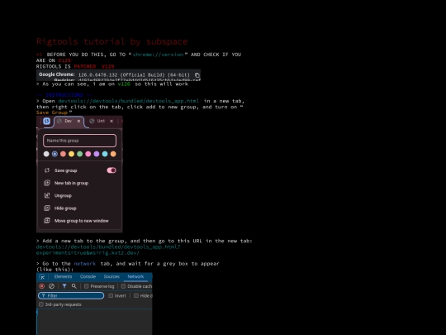This screenshot has height=335, width=446.
Task: Enable the Preserve log checkbox
Action: [86, 286]
